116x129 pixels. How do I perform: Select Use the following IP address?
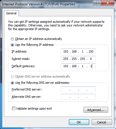[12, 45]
